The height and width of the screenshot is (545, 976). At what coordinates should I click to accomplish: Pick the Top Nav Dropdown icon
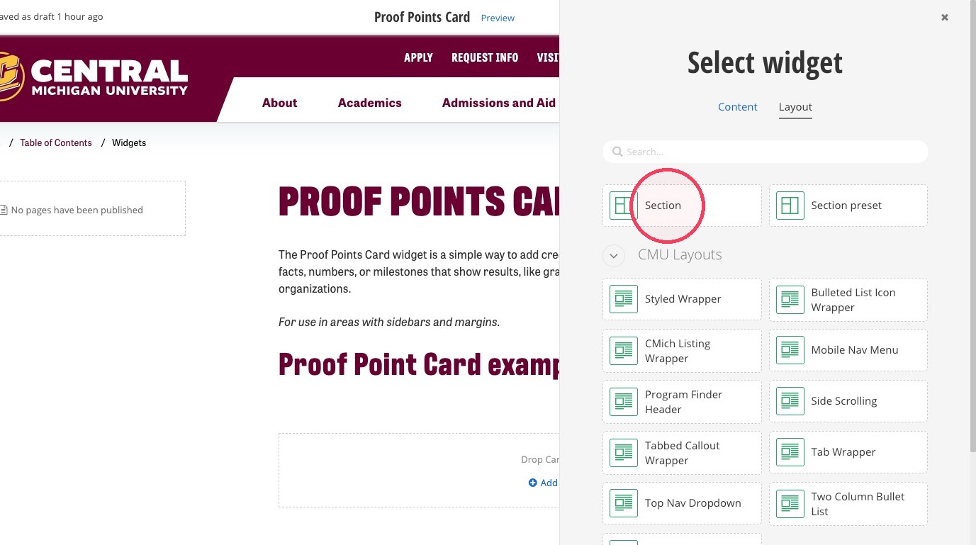point(624,503)
